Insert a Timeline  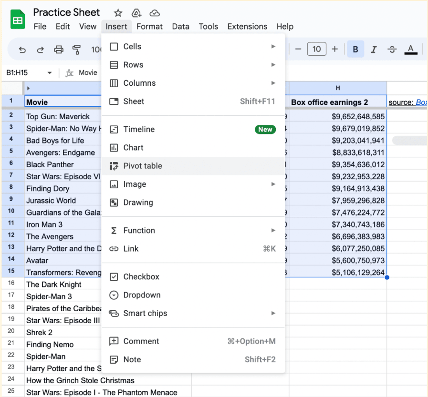click(193, 129)
